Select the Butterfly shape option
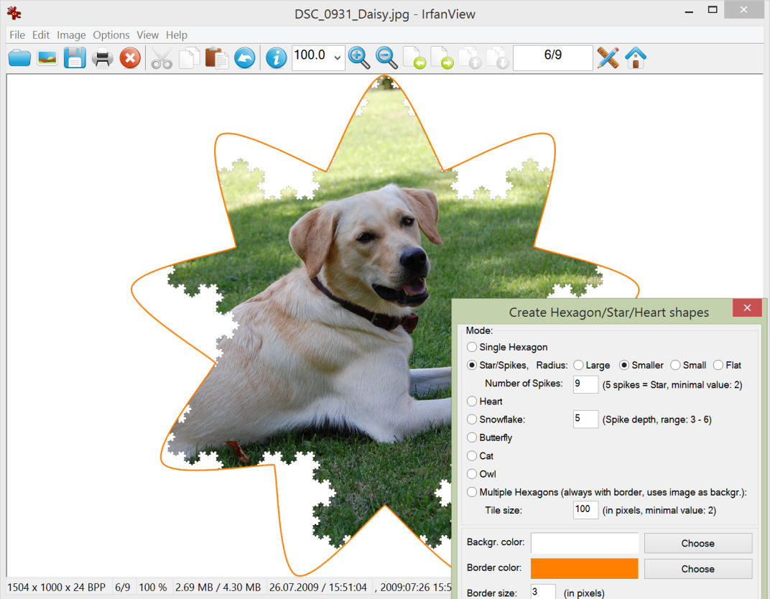Screen dimensions: 770x599 (472, 437)
